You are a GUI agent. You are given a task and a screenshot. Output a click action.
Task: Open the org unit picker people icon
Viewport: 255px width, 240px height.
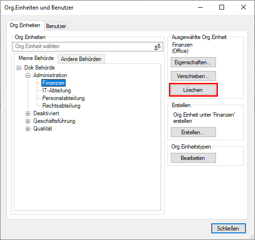point(157,47)
